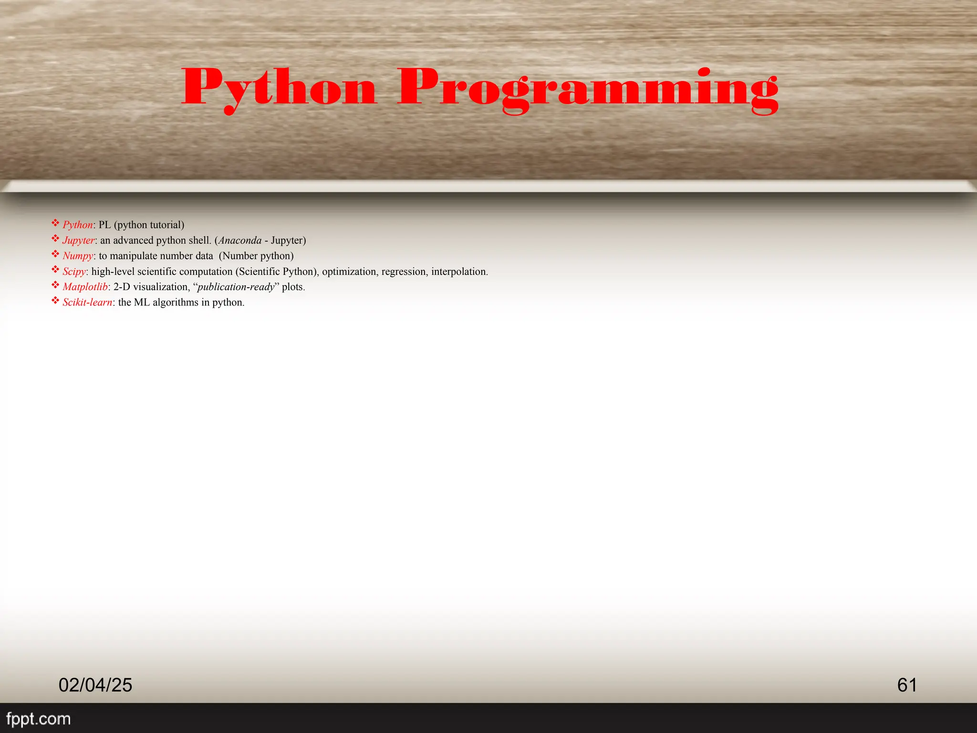
Task: Click the red word 'Jupyter'
Action: 79,240
